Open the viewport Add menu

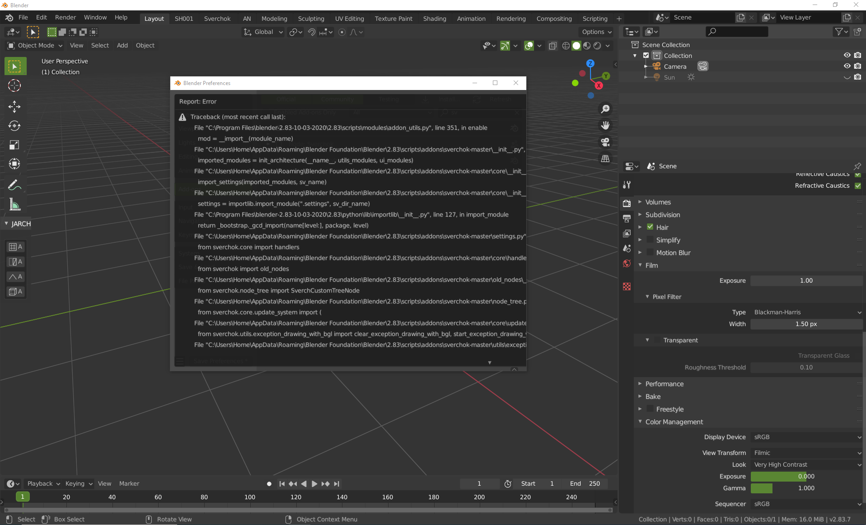[122, 45]
